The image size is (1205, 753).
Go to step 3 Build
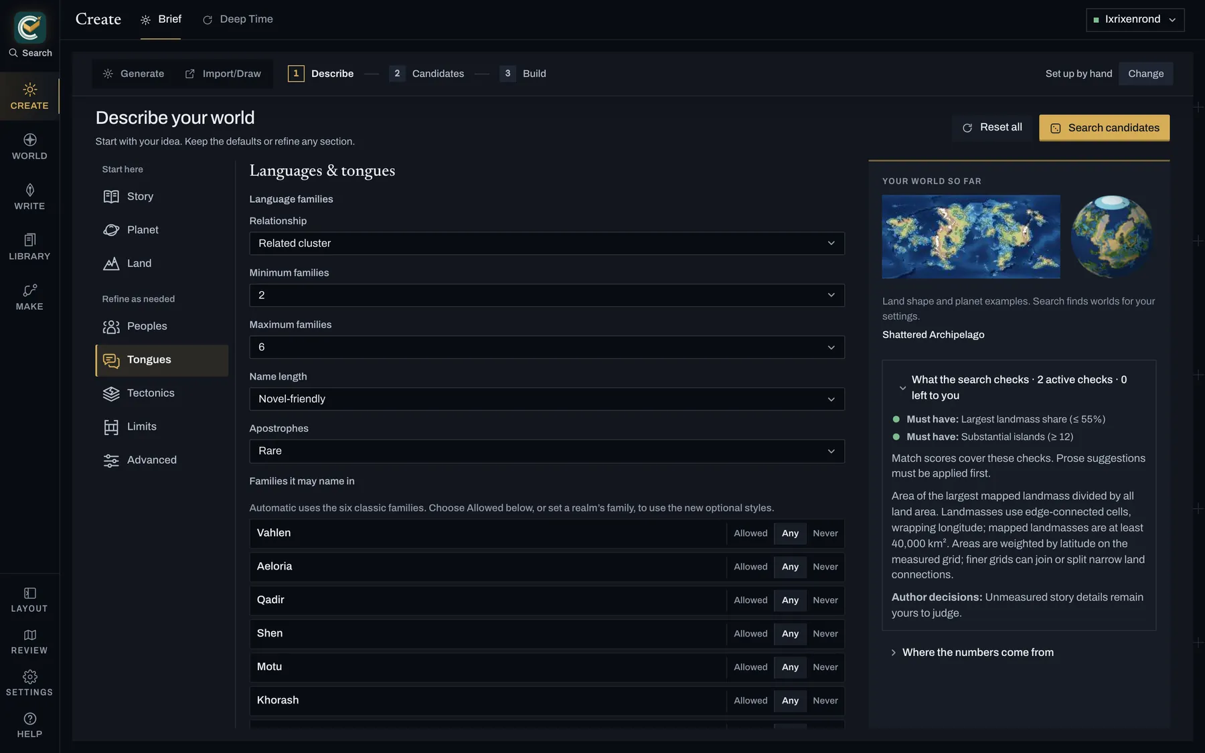[x=524, y=74]
